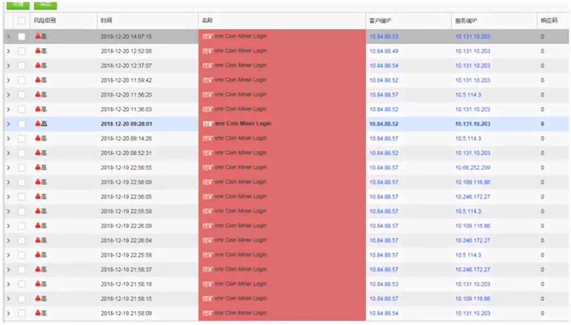This screenshot has width=571, height=325.
Task: Click the red warning icon in the 22:26:09 row
Action: 38,225
